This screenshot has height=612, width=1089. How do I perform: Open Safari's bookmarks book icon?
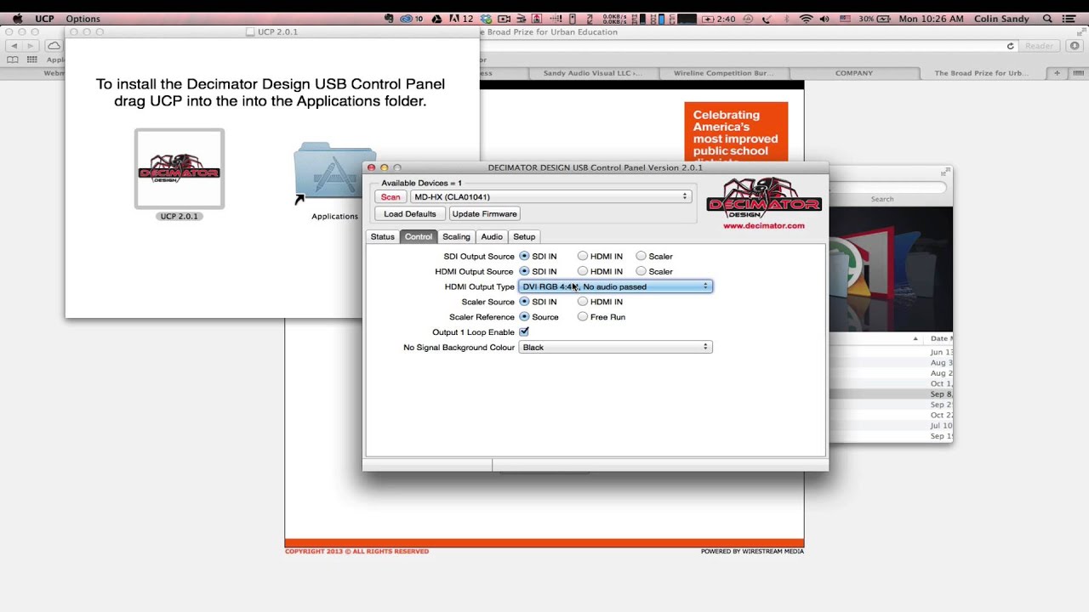[13, 59]
